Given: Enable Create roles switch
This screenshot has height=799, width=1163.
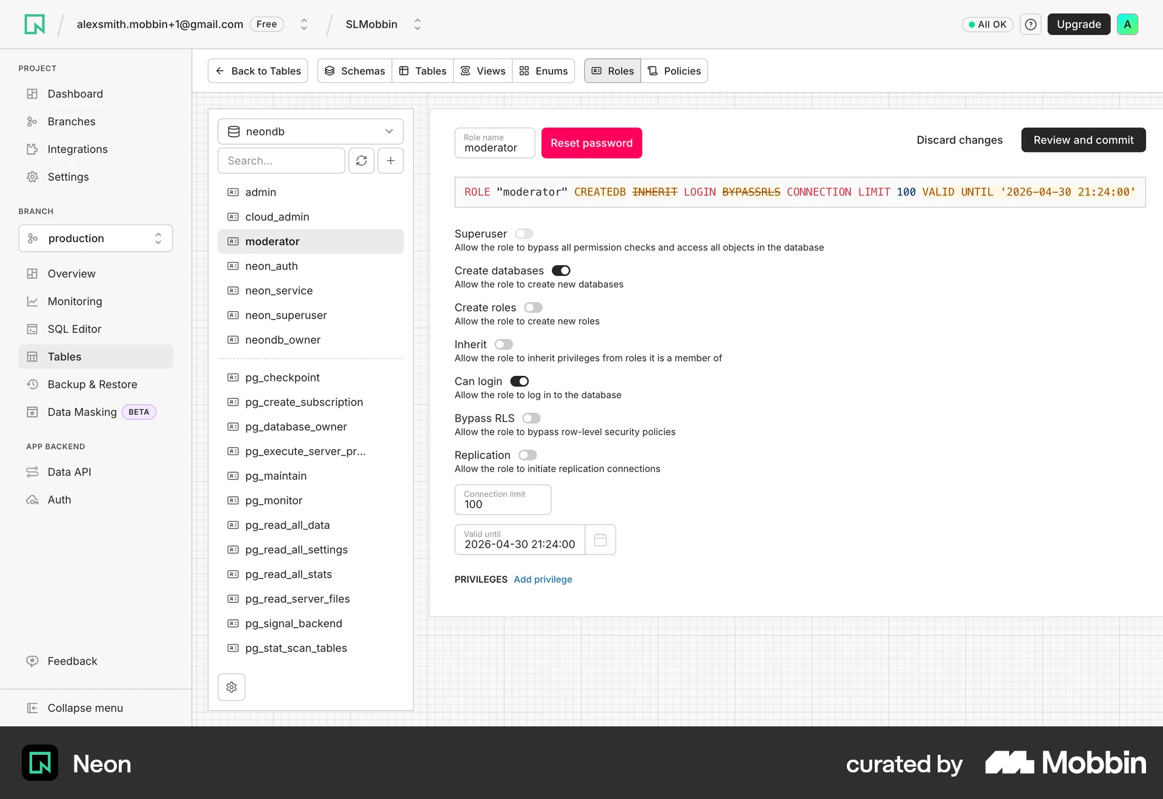Looking at the screenshot, I should coord(533,307).
